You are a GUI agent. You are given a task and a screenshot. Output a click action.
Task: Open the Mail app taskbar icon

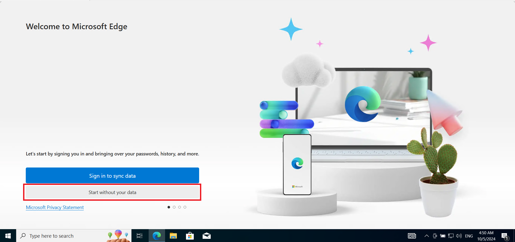[206, 236]
